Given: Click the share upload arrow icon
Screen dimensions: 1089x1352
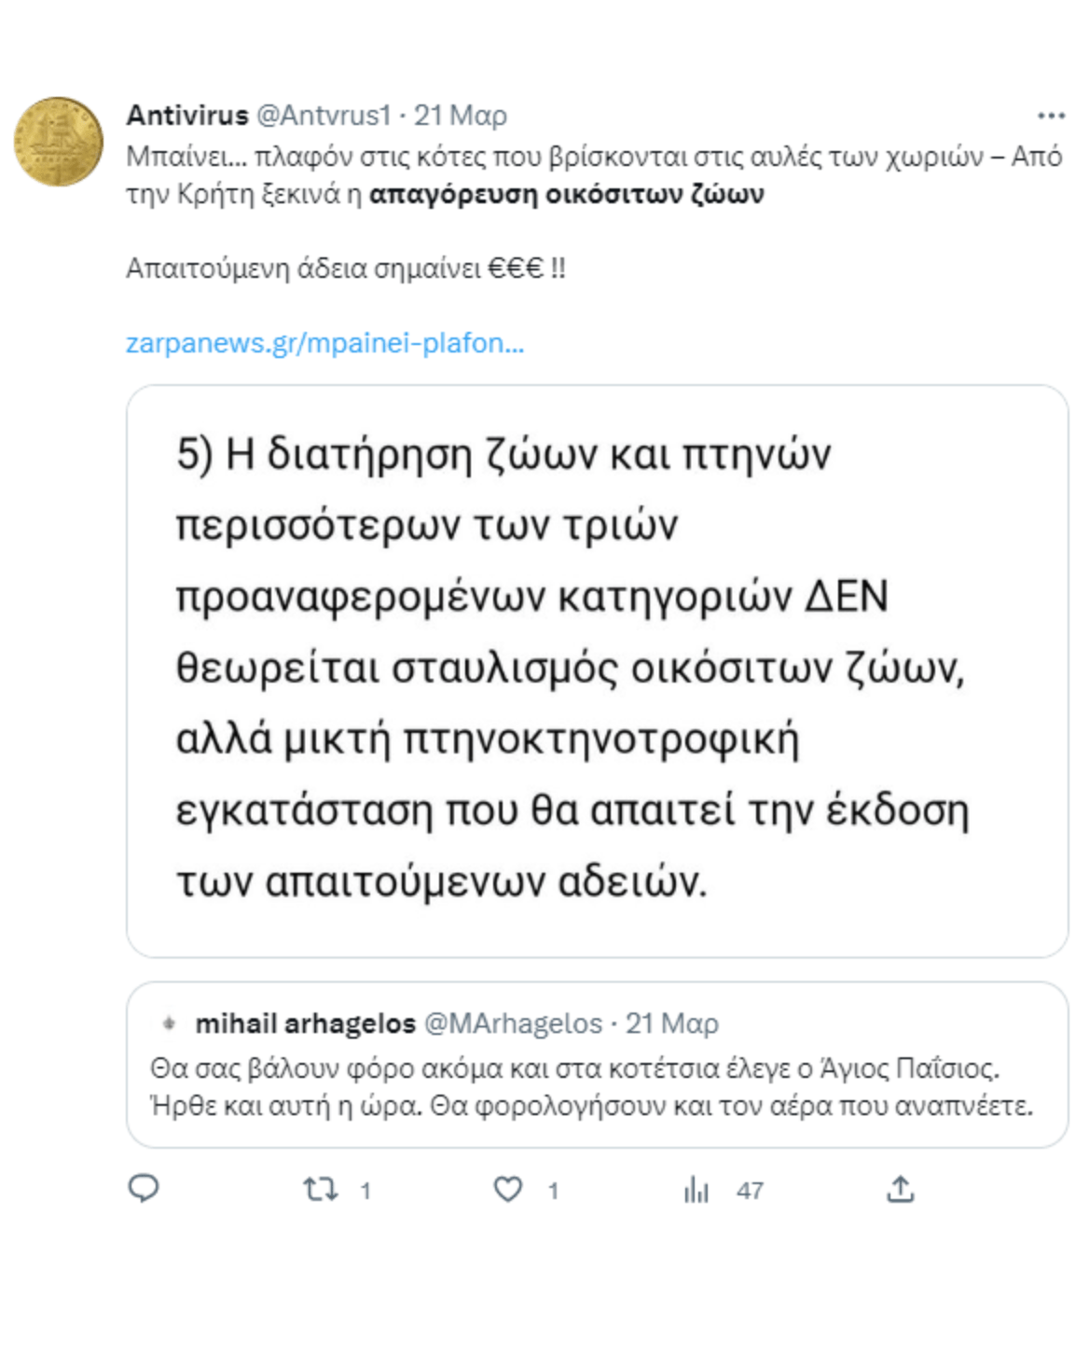Looking at the screenshot, I should pos(900,1189).
